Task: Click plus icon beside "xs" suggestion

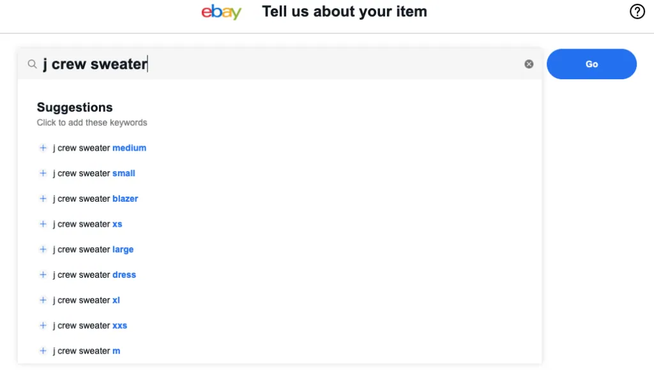Action: [x=43, y=224]
